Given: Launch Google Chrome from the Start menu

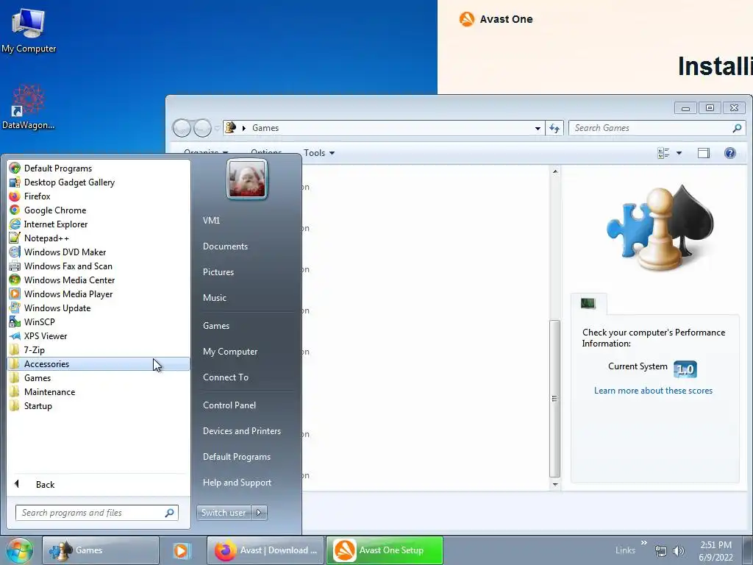Looking at the screenshot, I should pos(99,210).
